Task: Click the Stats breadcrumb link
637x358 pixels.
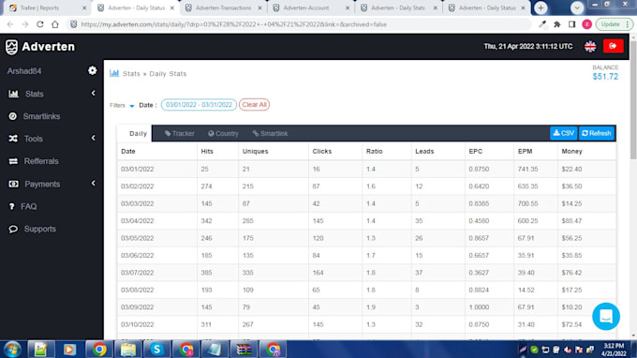Action: click(x=131, y=73)
